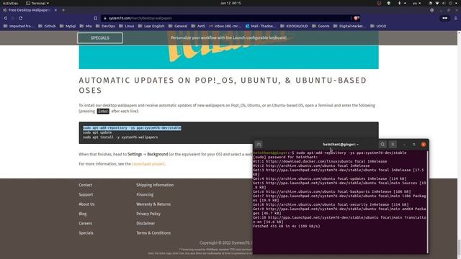Image resolution: width=461 pixels, height=259 pixels.
Task: Open the Linux bookmark folder
Action: point(127,26)
